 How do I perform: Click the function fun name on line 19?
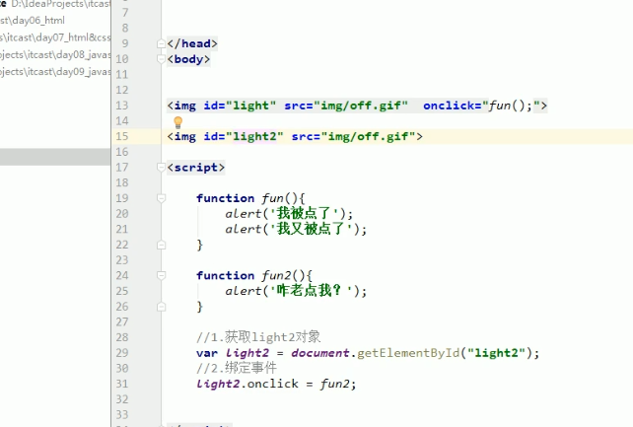pyautogui.click(x=272, y=198)
